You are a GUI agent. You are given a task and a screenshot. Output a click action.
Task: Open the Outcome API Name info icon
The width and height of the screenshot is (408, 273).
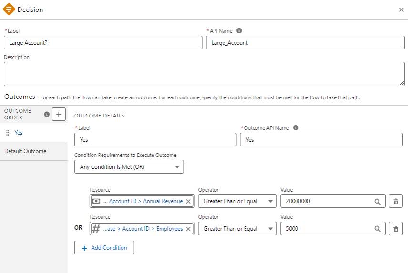[296, 127]
